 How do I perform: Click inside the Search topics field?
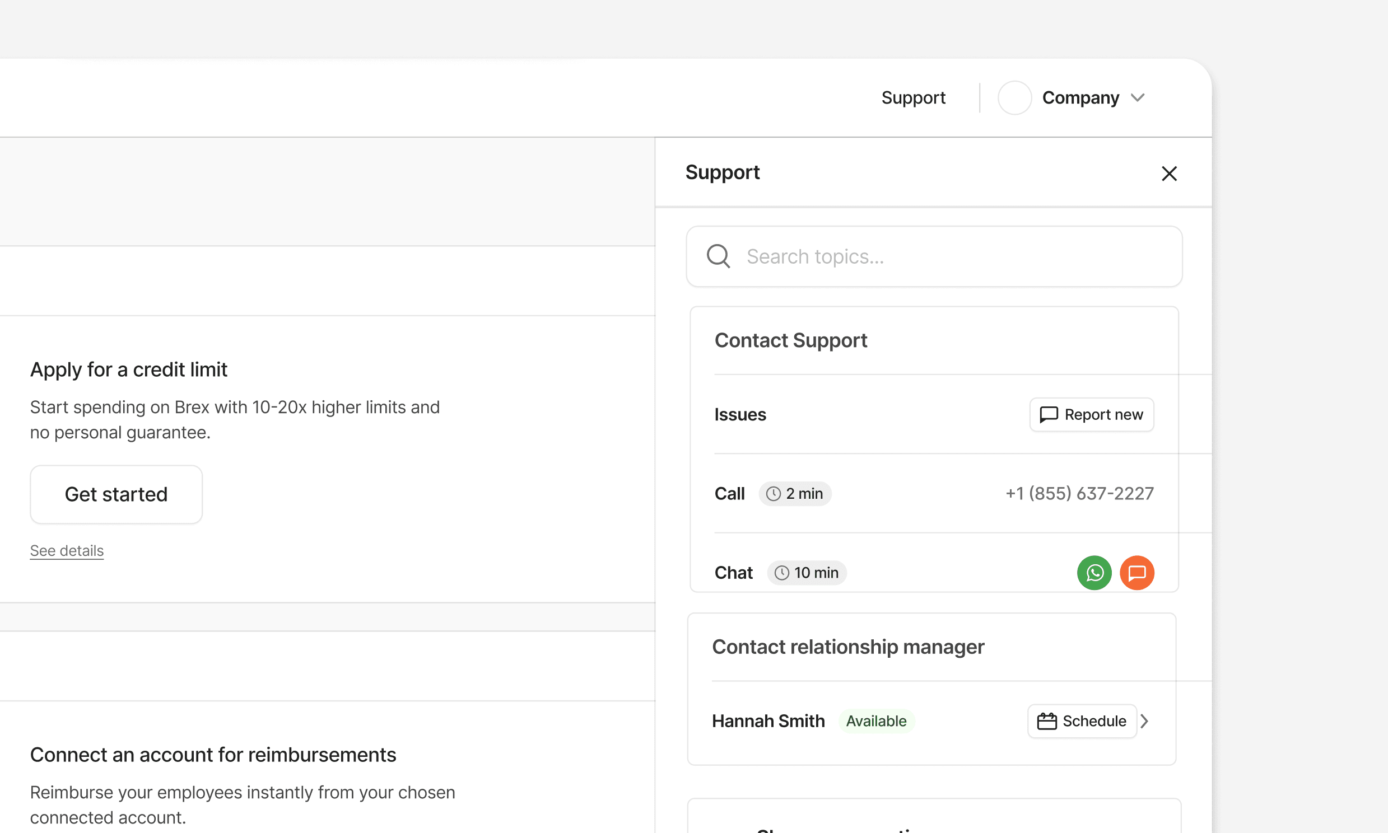898,256
